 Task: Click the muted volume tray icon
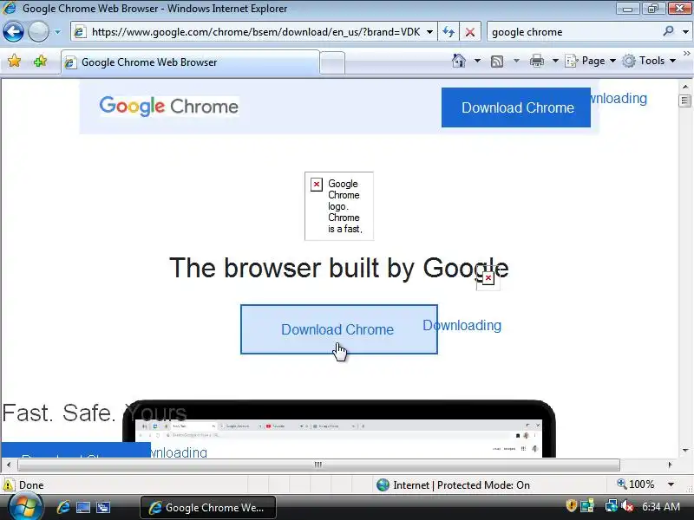pos(627,505)
